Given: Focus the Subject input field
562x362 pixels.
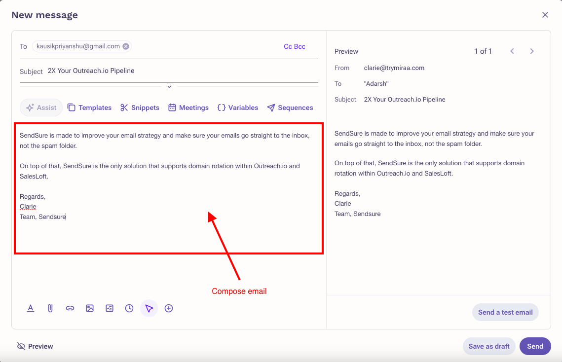Looking at the screenshot, I should click(x=183, y=71).
